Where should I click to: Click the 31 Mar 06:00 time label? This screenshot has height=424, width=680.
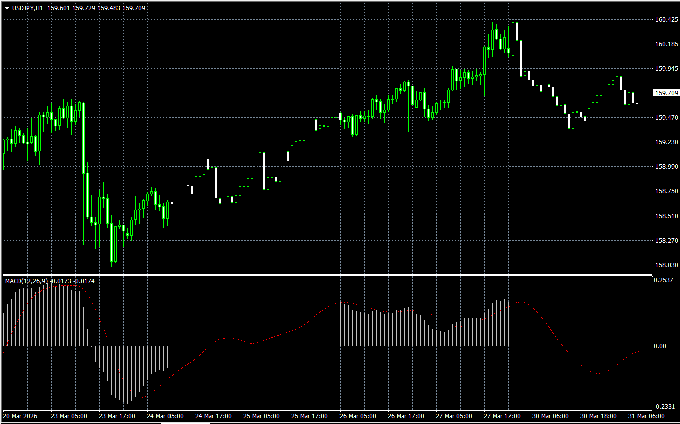tap(647, 416)
